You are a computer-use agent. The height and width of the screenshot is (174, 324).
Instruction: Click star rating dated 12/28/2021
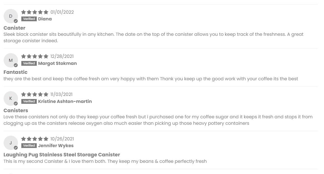click(35, 56)
